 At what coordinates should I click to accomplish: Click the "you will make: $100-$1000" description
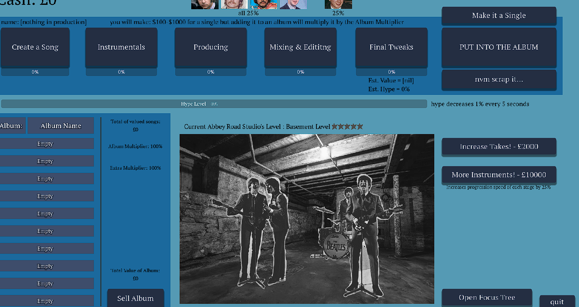coord(257,22)
